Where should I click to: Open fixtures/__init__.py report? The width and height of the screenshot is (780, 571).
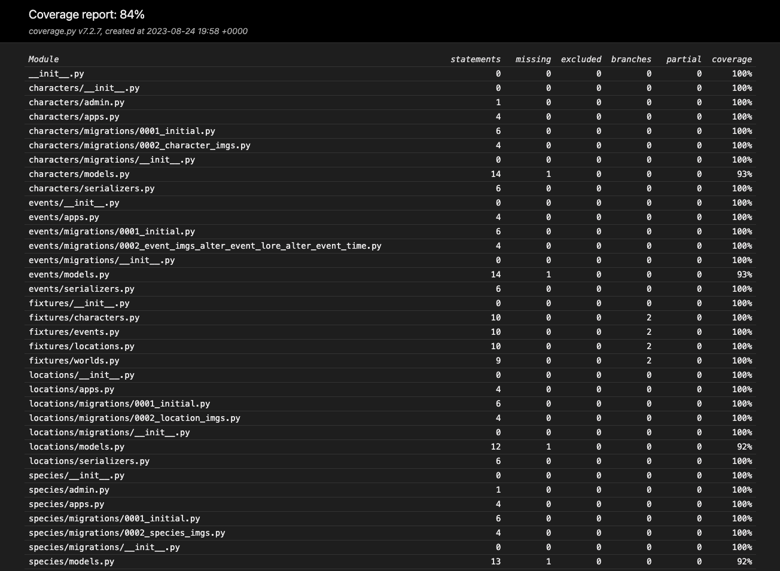(79, 303)
